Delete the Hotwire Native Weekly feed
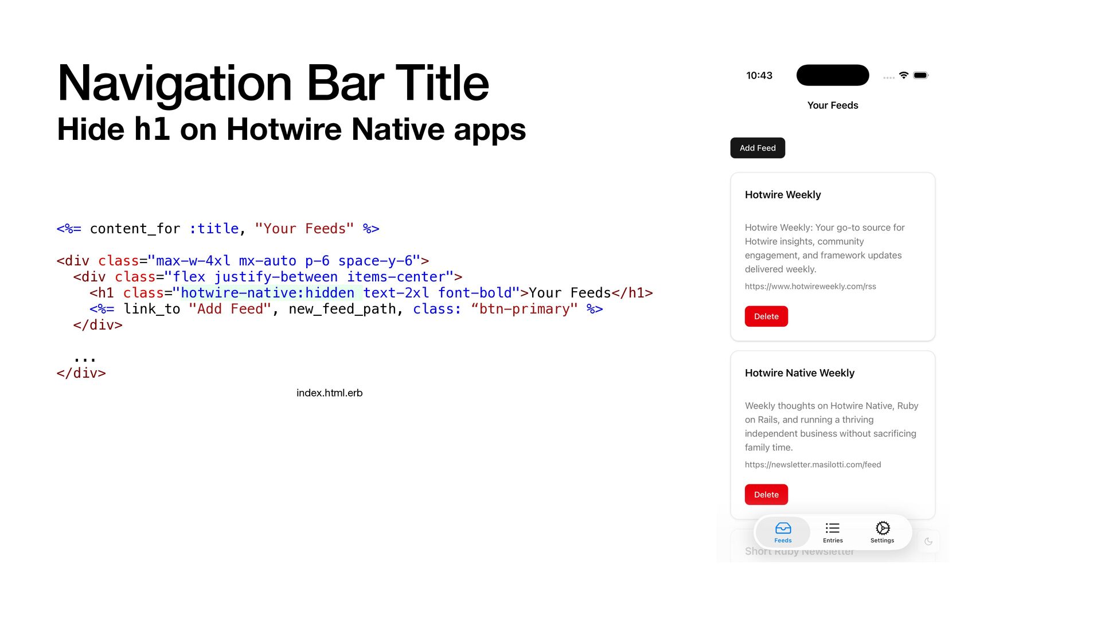 766,495
